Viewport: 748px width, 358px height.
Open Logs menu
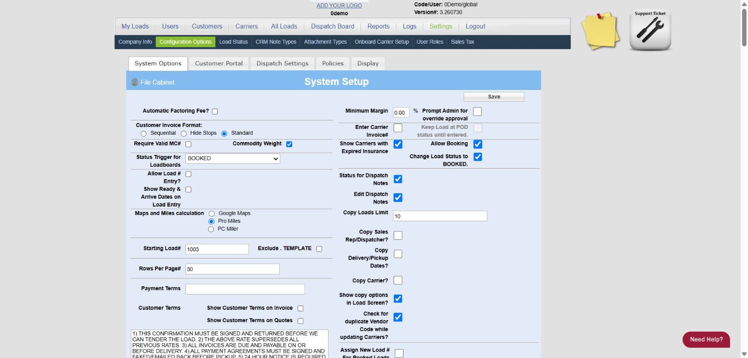tap(409, 27)
